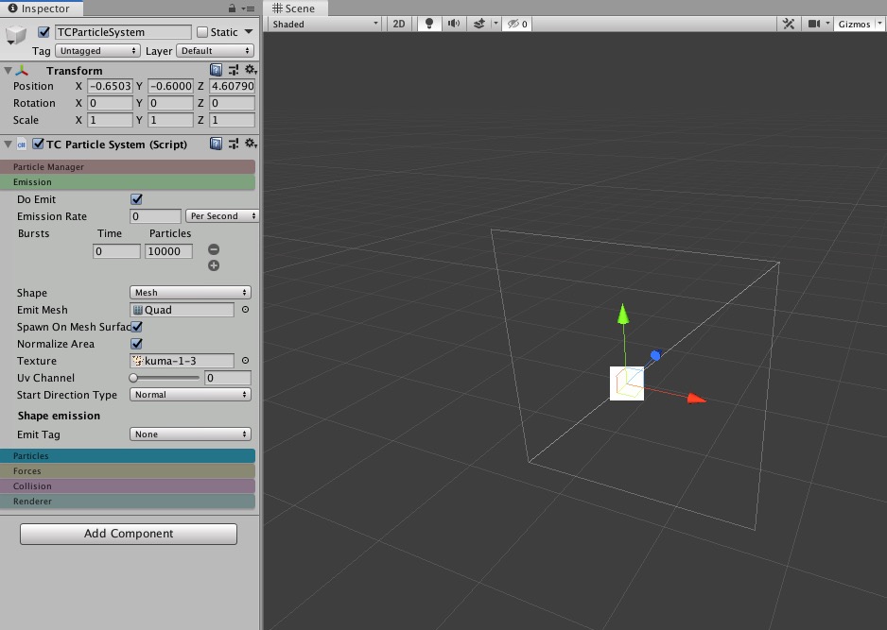
Task: Adjust the Uv Channel slider
Action: coord(165,378)
